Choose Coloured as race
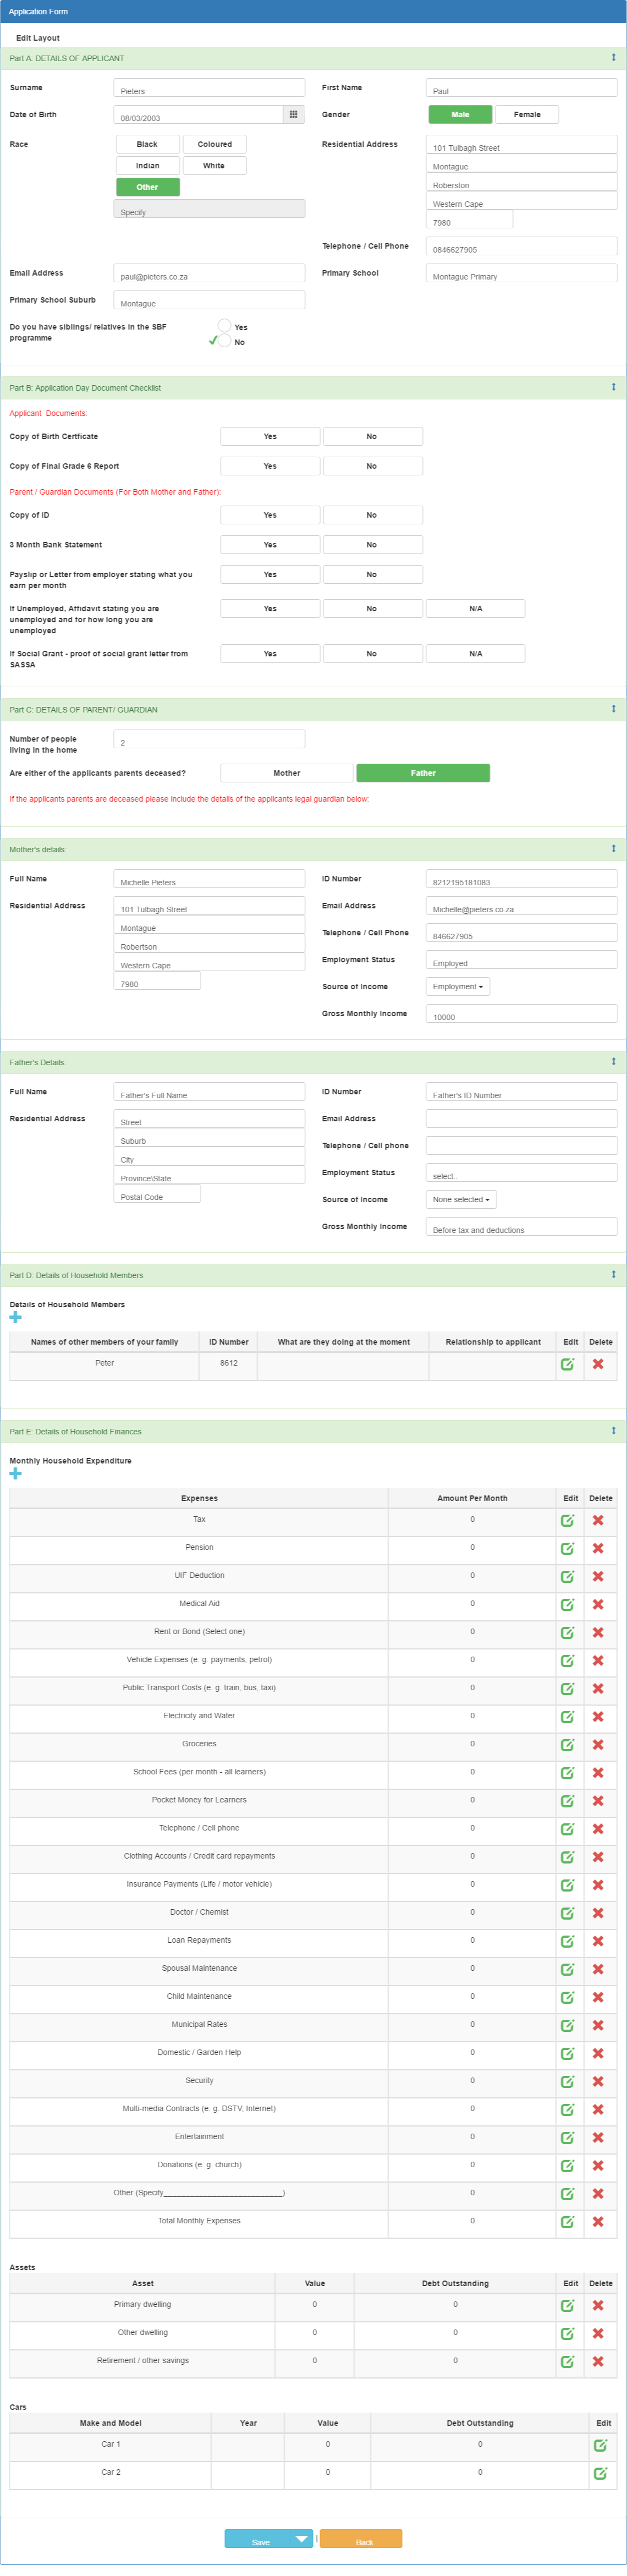This screenshot has height=2576, width=627. [214, 144]
